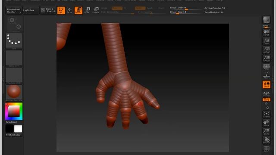The width and height of the screenshot is (276, 155).
Task: Open the MatCap Red Wax material selector
Action: tap(14, 93)
